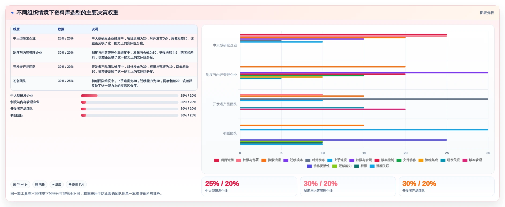This screenshot has width=505, height=207.
Task: Click the 图表分析 label in the header
Action: [487, 13]
